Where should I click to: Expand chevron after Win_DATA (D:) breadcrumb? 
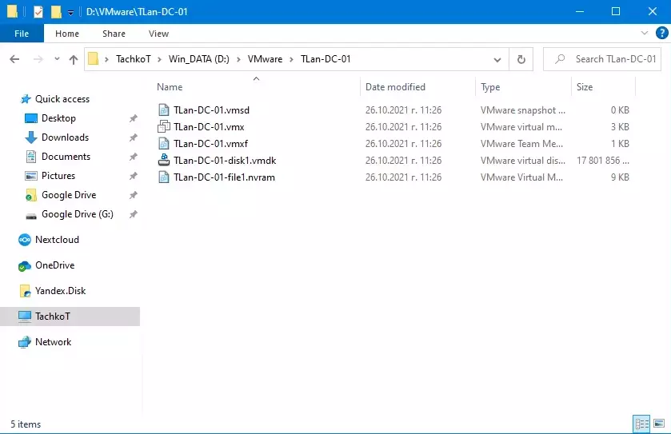pos(238,59)
